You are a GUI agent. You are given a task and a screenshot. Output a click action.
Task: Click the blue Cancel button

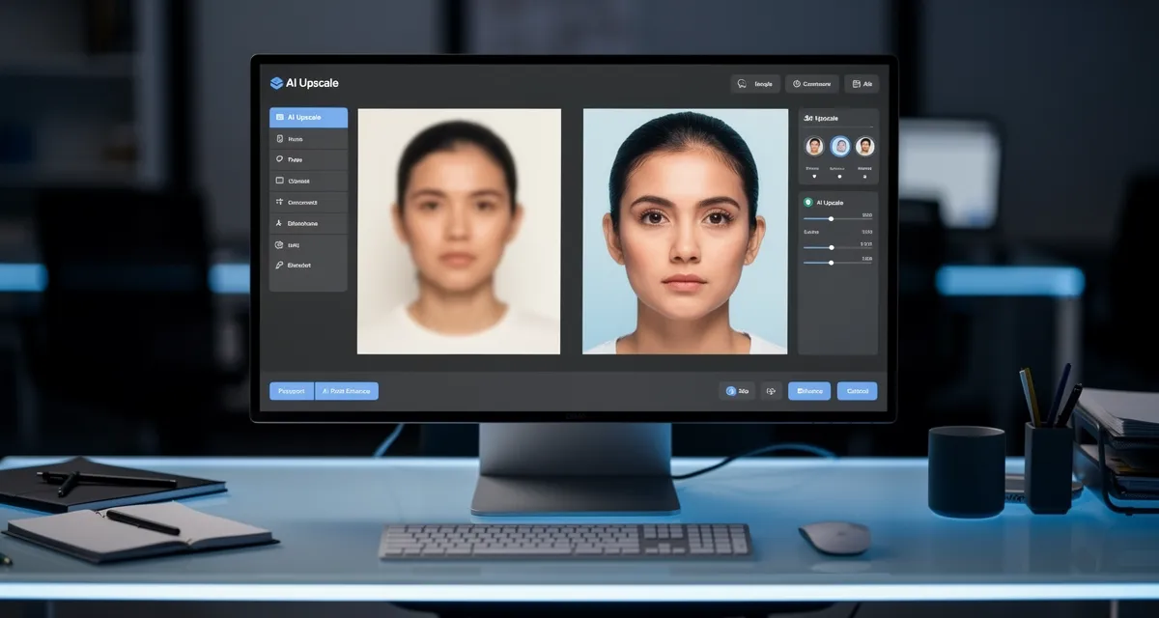pyautogui.click(x=858, y=391)
